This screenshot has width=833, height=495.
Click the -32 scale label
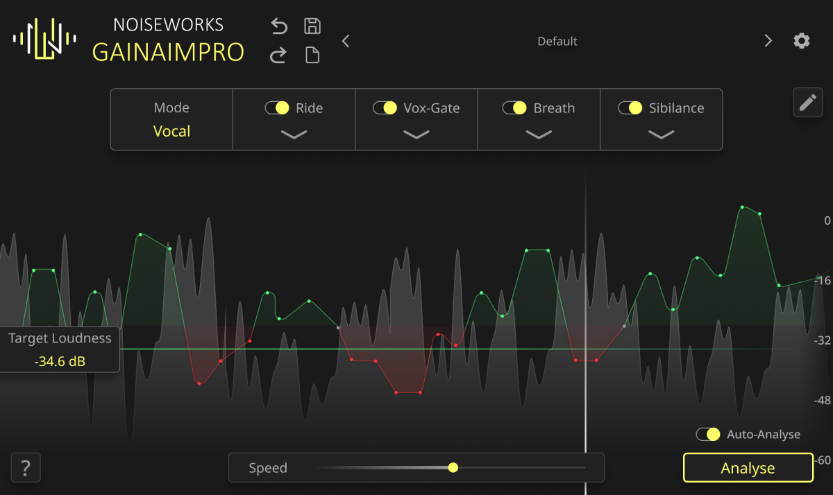822,340
